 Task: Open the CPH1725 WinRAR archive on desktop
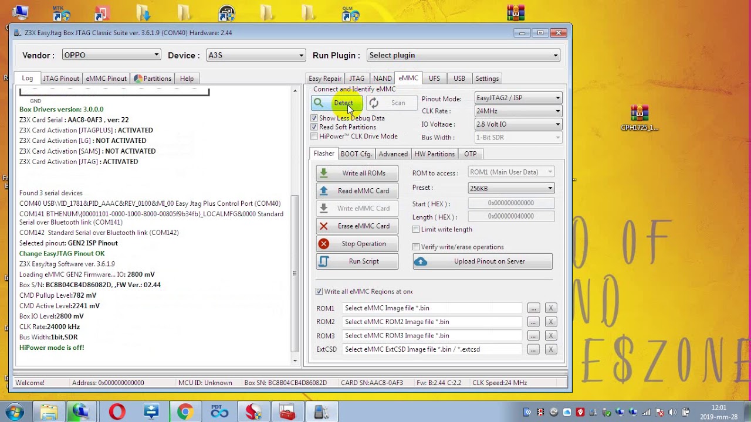pos(640,118)
